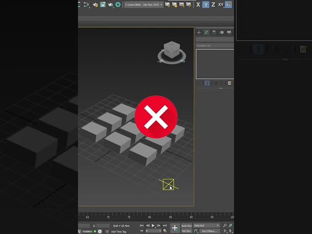Play the animation
312x234 pixels.
pyautogui.click(x=153, y=225)
